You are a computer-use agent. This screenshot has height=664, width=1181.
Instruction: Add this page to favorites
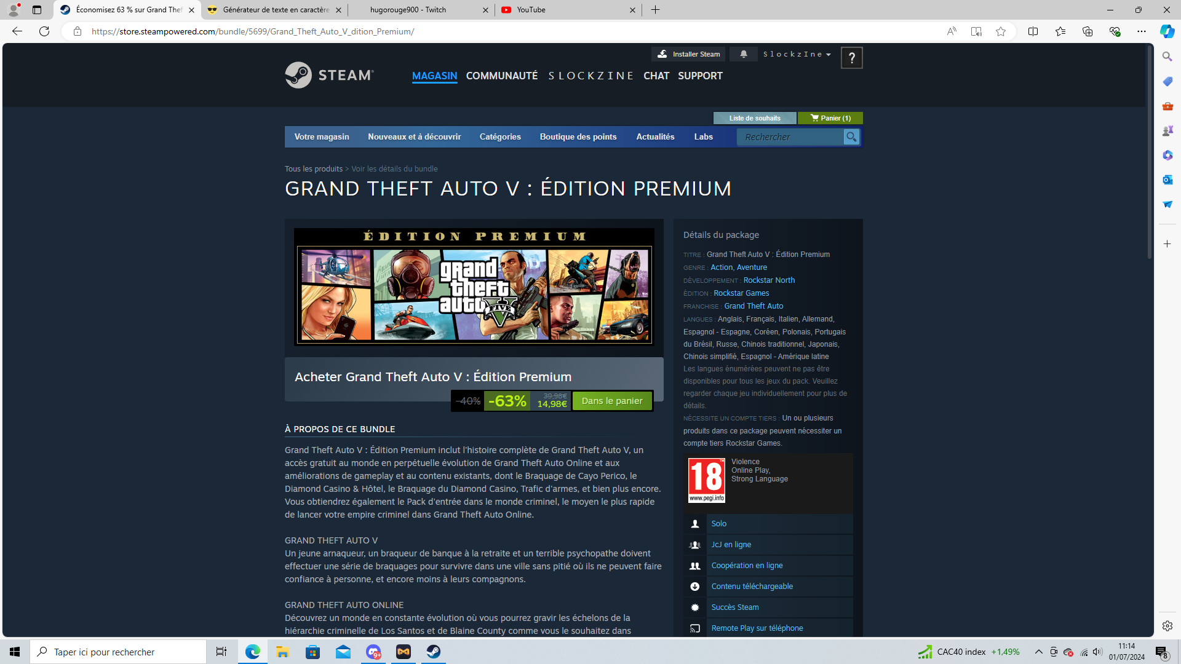[1001, 31]
